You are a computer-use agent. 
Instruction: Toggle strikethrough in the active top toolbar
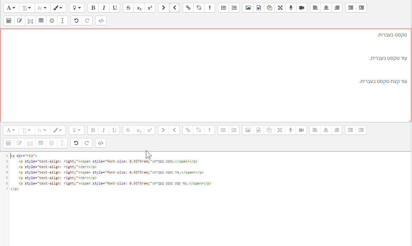pyautogui.click(x=128, y=8)
